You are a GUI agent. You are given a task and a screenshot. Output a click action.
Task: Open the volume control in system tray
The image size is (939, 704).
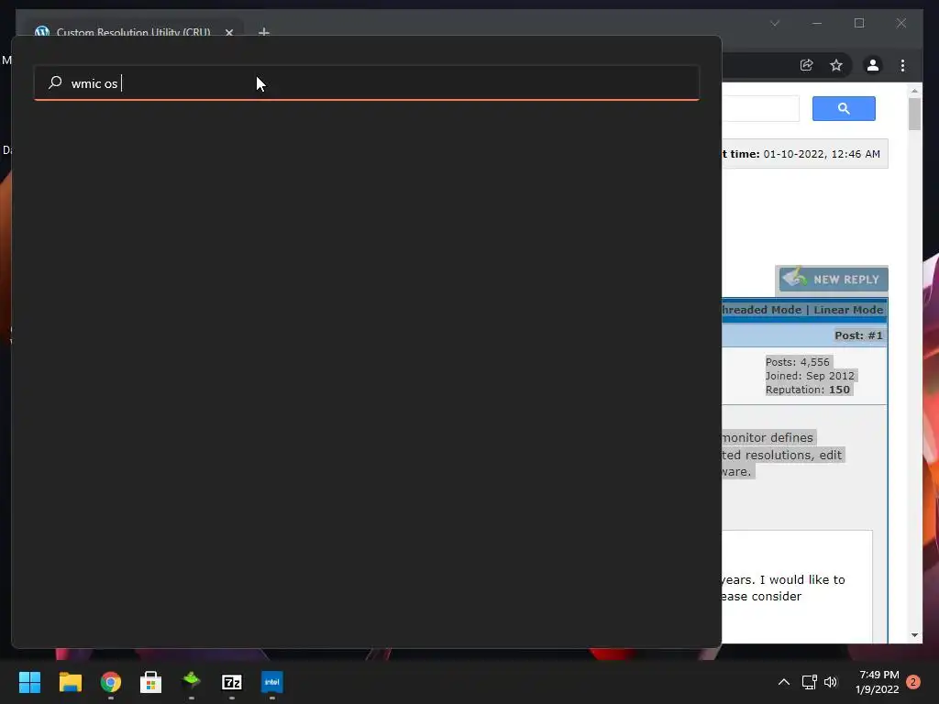(831, 682)
